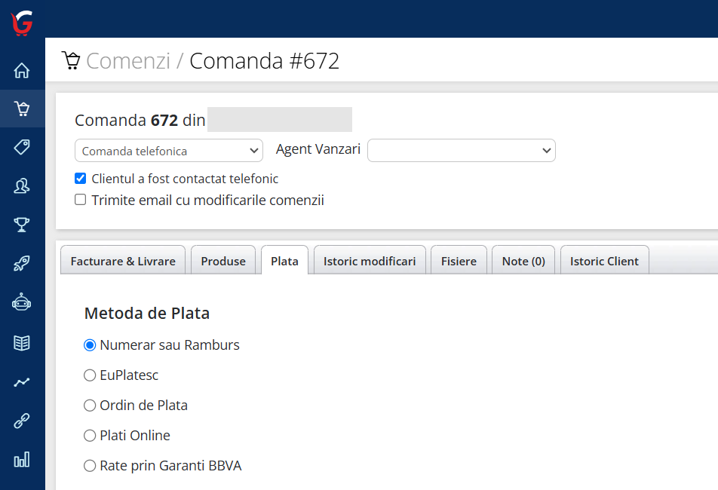
Task: Open the Agent Vanzari dropdown
Action: 462,151
